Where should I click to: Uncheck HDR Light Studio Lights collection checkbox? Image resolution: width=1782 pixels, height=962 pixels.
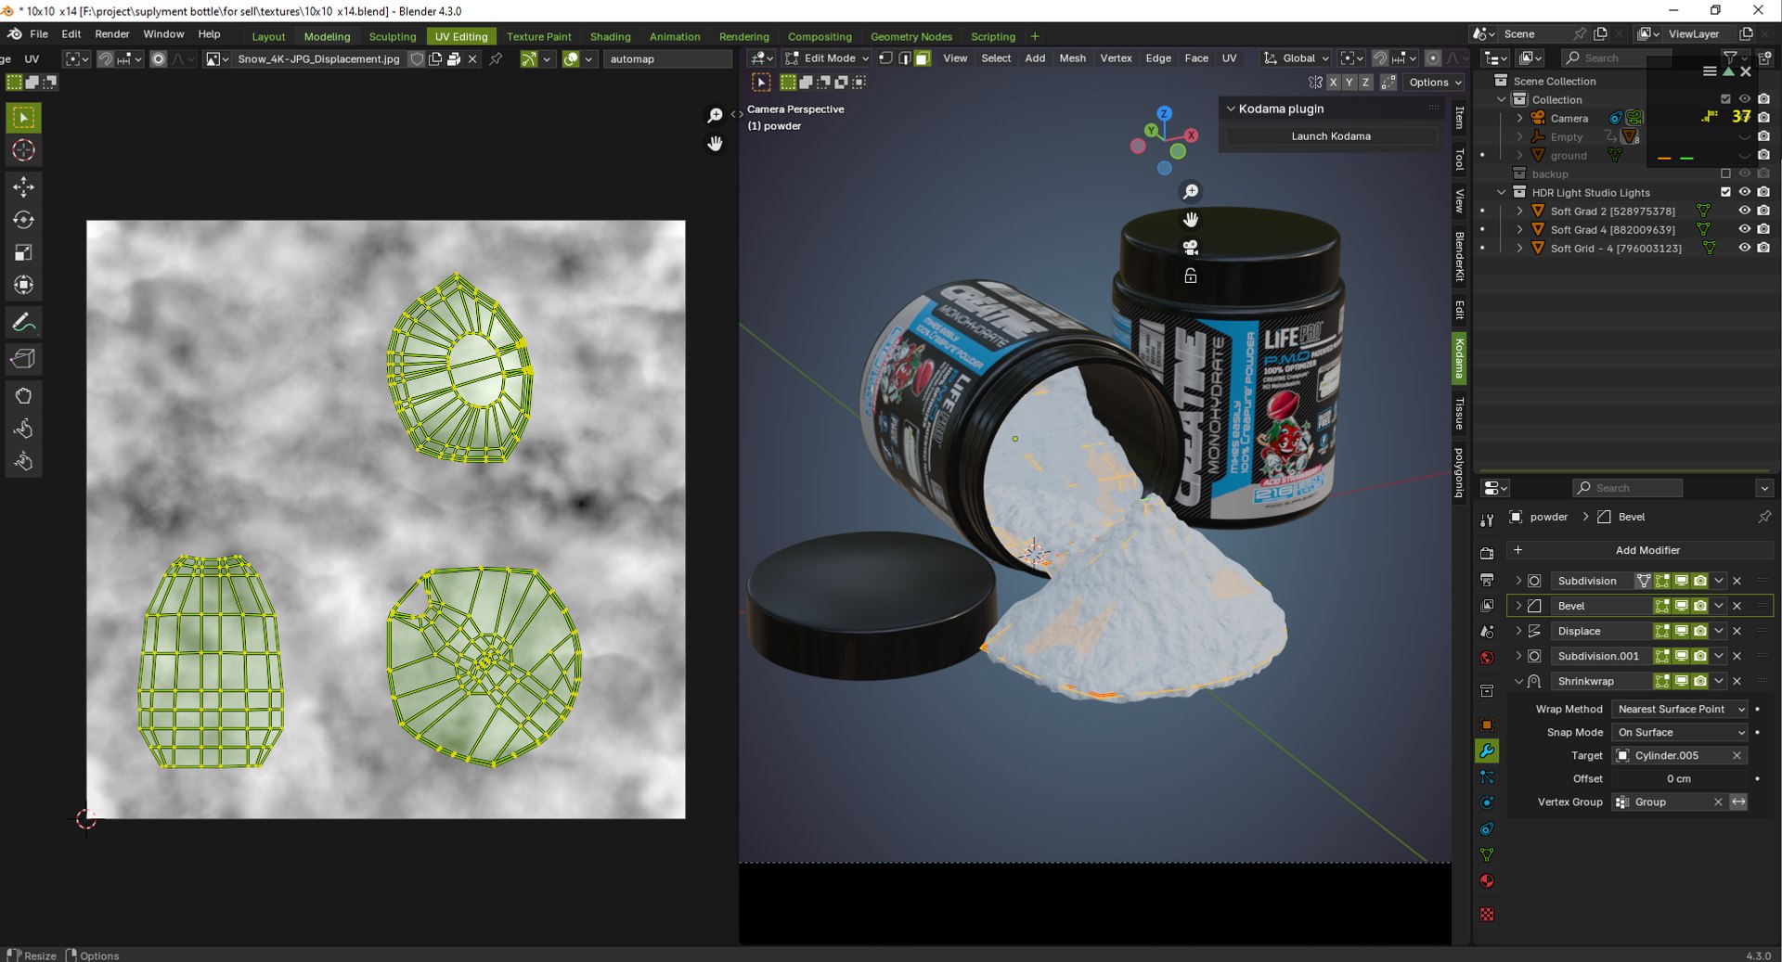click(1725, 192)
